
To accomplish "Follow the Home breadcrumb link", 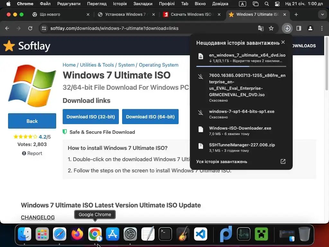I will (x=69, y=65).
